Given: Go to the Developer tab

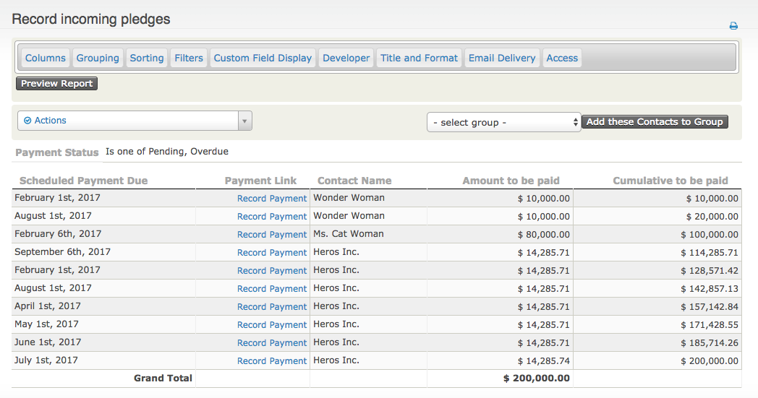Looking at the screenshot, I should pyautogui.click(x=346, y=58).
